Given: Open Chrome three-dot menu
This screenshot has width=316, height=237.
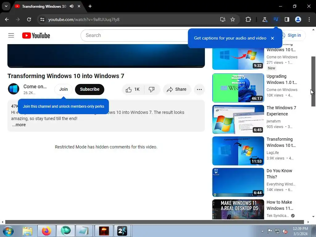Looking at the screenshot, I should [x=309, y=19].
